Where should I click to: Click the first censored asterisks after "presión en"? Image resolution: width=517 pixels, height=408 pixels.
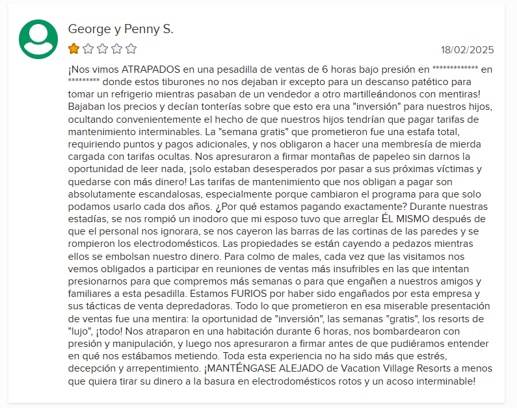point(455,68)
